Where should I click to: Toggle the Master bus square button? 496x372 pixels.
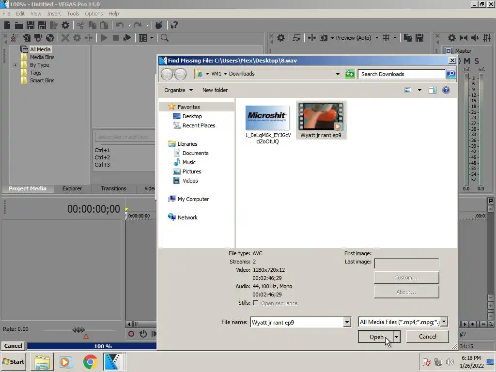tap(449, 51)
